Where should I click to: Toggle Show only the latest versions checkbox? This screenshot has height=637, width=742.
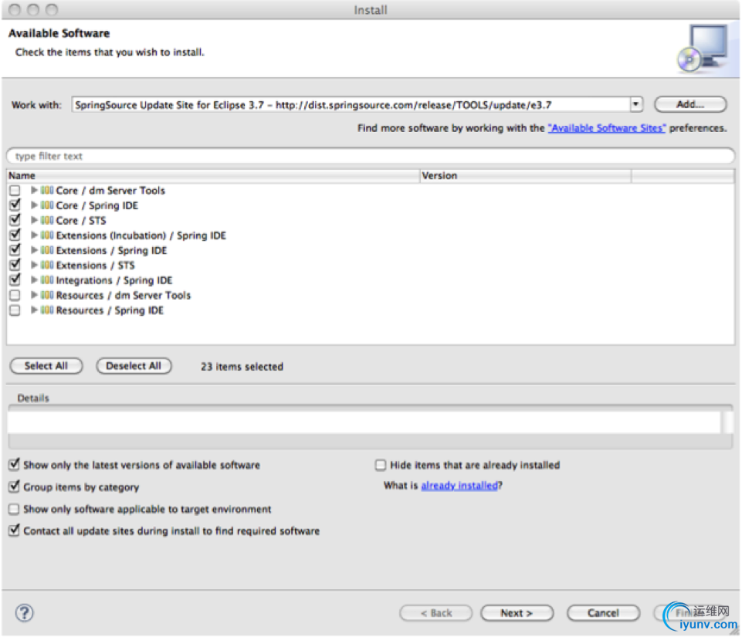14,465
